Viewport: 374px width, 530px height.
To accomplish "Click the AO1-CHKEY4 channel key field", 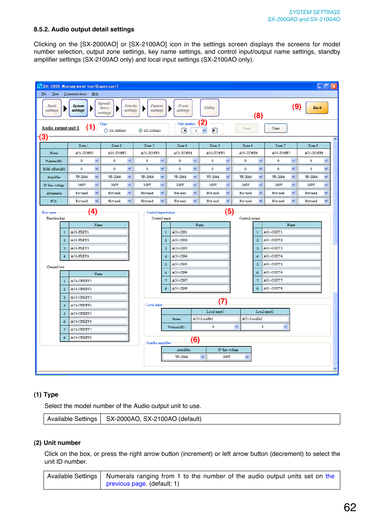I will 99,305.
